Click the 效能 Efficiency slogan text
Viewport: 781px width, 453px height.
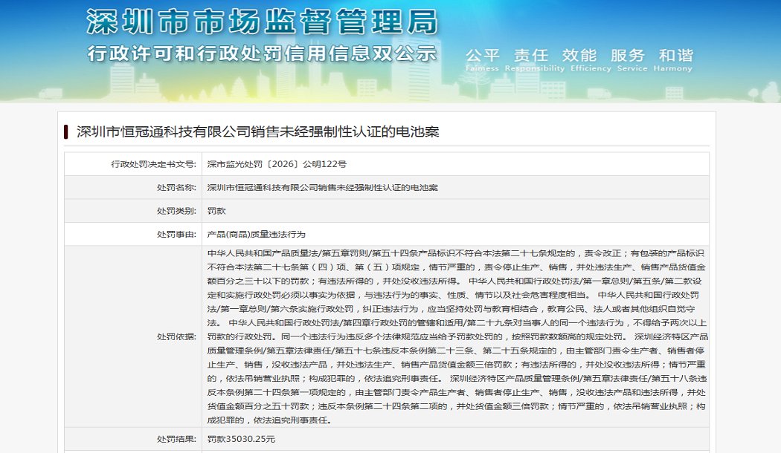click(591, 59)
